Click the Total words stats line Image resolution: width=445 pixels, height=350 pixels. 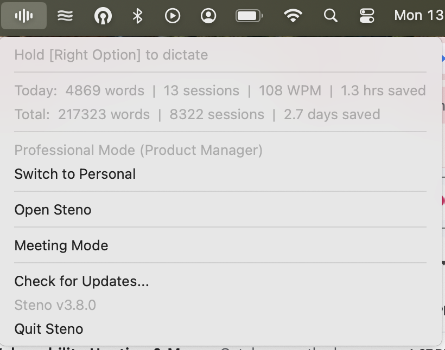coord(197,114)
